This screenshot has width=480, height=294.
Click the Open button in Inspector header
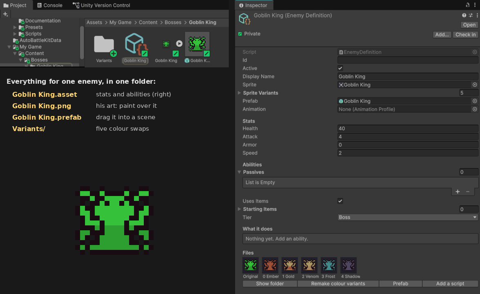point(469,25)
